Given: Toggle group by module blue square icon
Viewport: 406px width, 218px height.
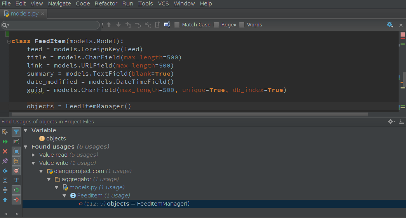Looking at the screenshot, I should (x=16, y=151).
